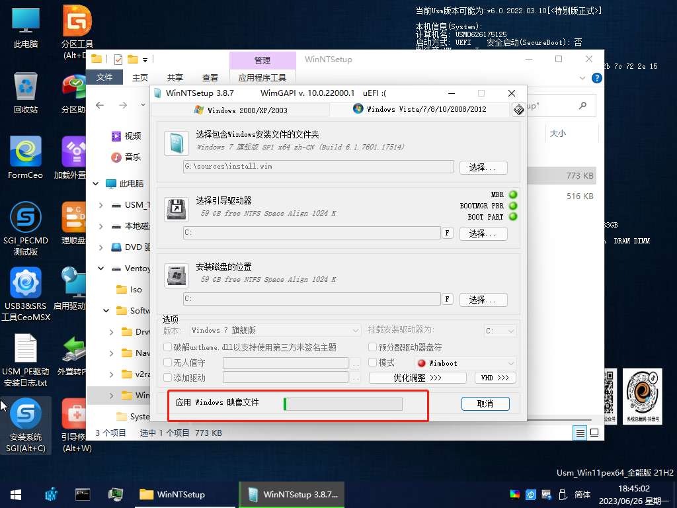Image resolution: width=677 pixels, height=508 pixels.
Task: Toggle the 模式 mode checkbox
Action: 372,362
